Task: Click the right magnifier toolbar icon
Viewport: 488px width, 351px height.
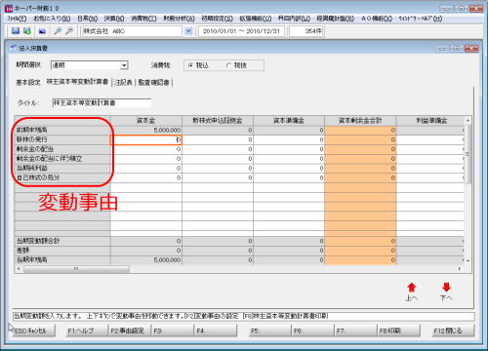Action: [x=69, y=31]
